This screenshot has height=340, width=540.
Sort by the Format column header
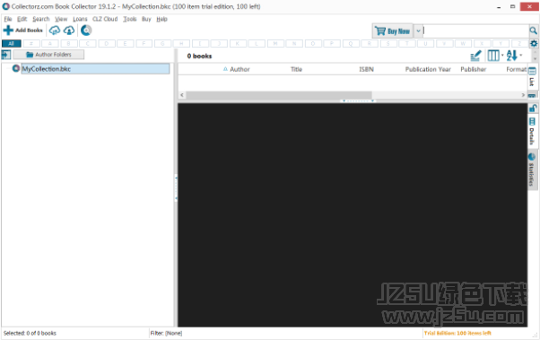point(517,69)
